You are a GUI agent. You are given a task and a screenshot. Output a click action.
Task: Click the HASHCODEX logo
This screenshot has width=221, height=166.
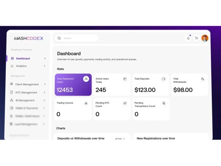pyautogui.click(x=28, y=39)
